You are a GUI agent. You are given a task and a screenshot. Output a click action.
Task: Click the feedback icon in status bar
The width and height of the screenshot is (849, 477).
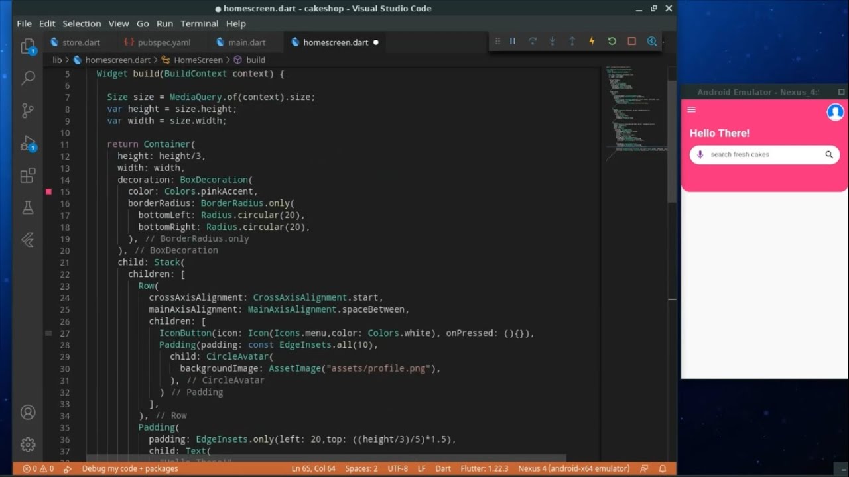(x=644, y=468)
